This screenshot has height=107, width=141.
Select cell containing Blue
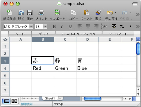[x=87, y=68]
